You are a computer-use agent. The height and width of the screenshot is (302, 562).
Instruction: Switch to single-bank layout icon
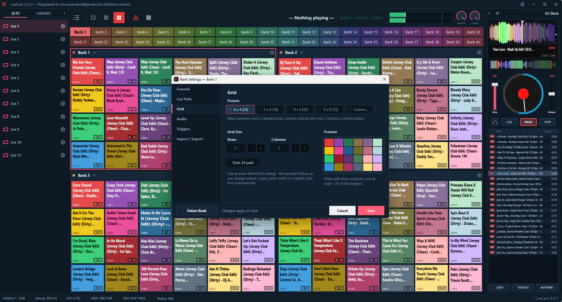pos(93,18)
